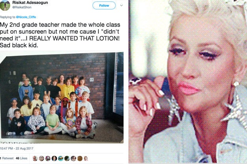Open the Risikat Adesaogun display name link
The image size is (247, 164).
click(30, 2)
